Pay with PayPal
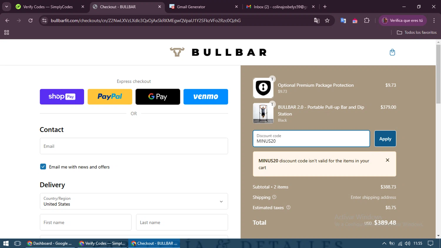 point(110,96)
